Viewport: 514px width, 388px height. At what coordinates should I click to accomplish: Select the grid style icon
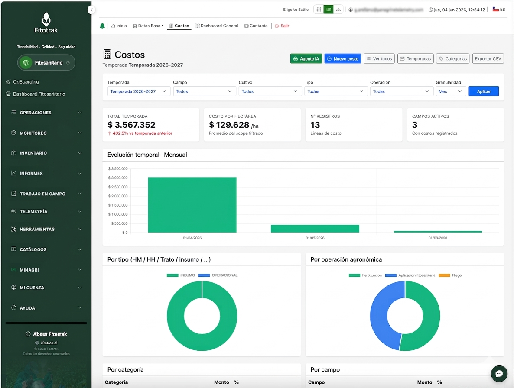(x=319, y=10)
